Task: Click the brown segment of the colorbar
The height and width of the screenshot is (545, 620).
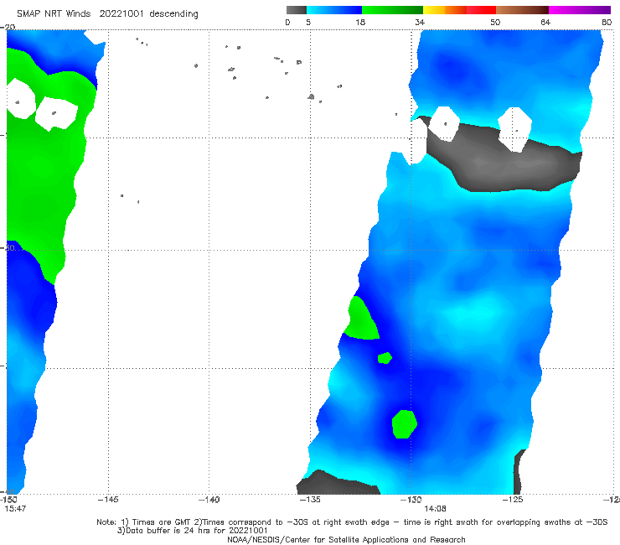Action: click(x=522, y=10)
